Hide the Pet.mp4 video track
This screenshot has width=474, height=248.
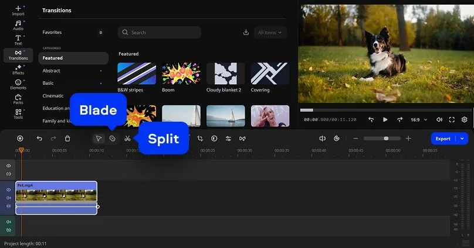pos(9,190)
